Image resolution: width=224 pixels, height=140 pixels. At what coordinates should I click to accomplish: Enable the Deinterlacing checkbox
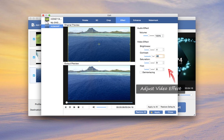[141, 72]
